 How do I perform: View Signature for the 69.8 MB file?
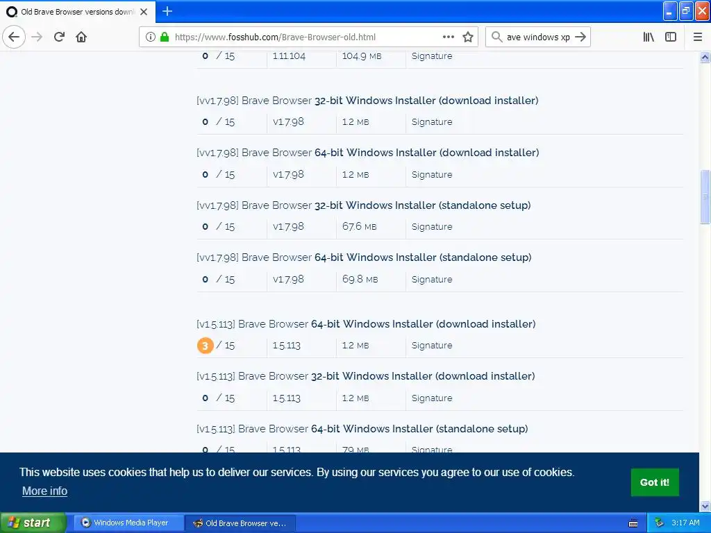(x=432, y=279)
